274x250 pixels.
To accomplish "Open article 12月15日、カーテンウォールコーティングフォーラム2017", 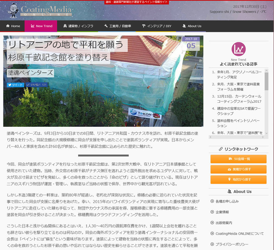I will click(239, 99).
